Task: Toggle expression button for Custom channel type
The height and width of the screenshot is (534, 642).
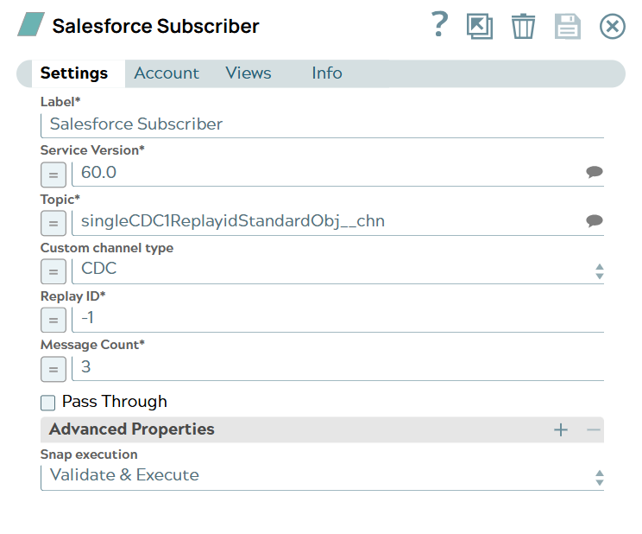Action: 53,271
